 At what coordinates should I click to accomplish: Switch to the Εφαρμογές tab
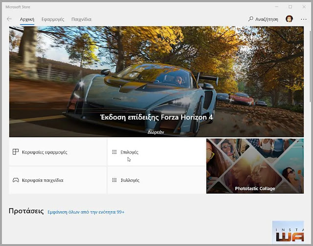tap(53, 20)
